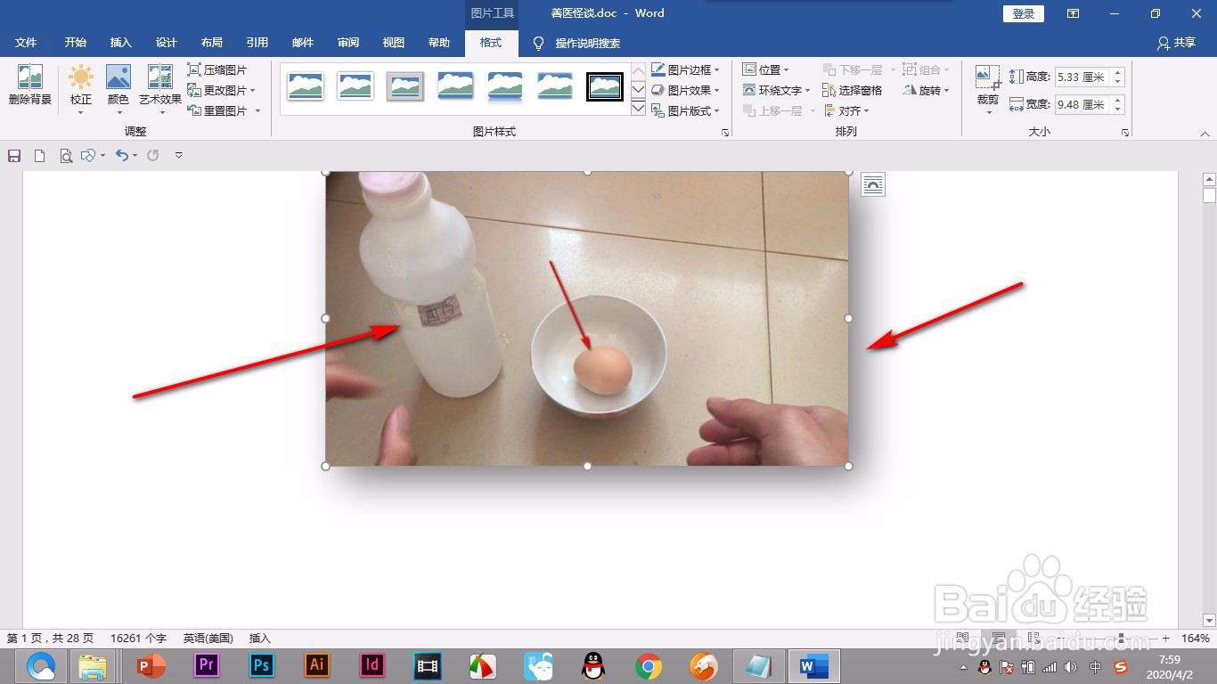
Task: Open the 位置 (Position) dropdown
Action: (766, 69)
